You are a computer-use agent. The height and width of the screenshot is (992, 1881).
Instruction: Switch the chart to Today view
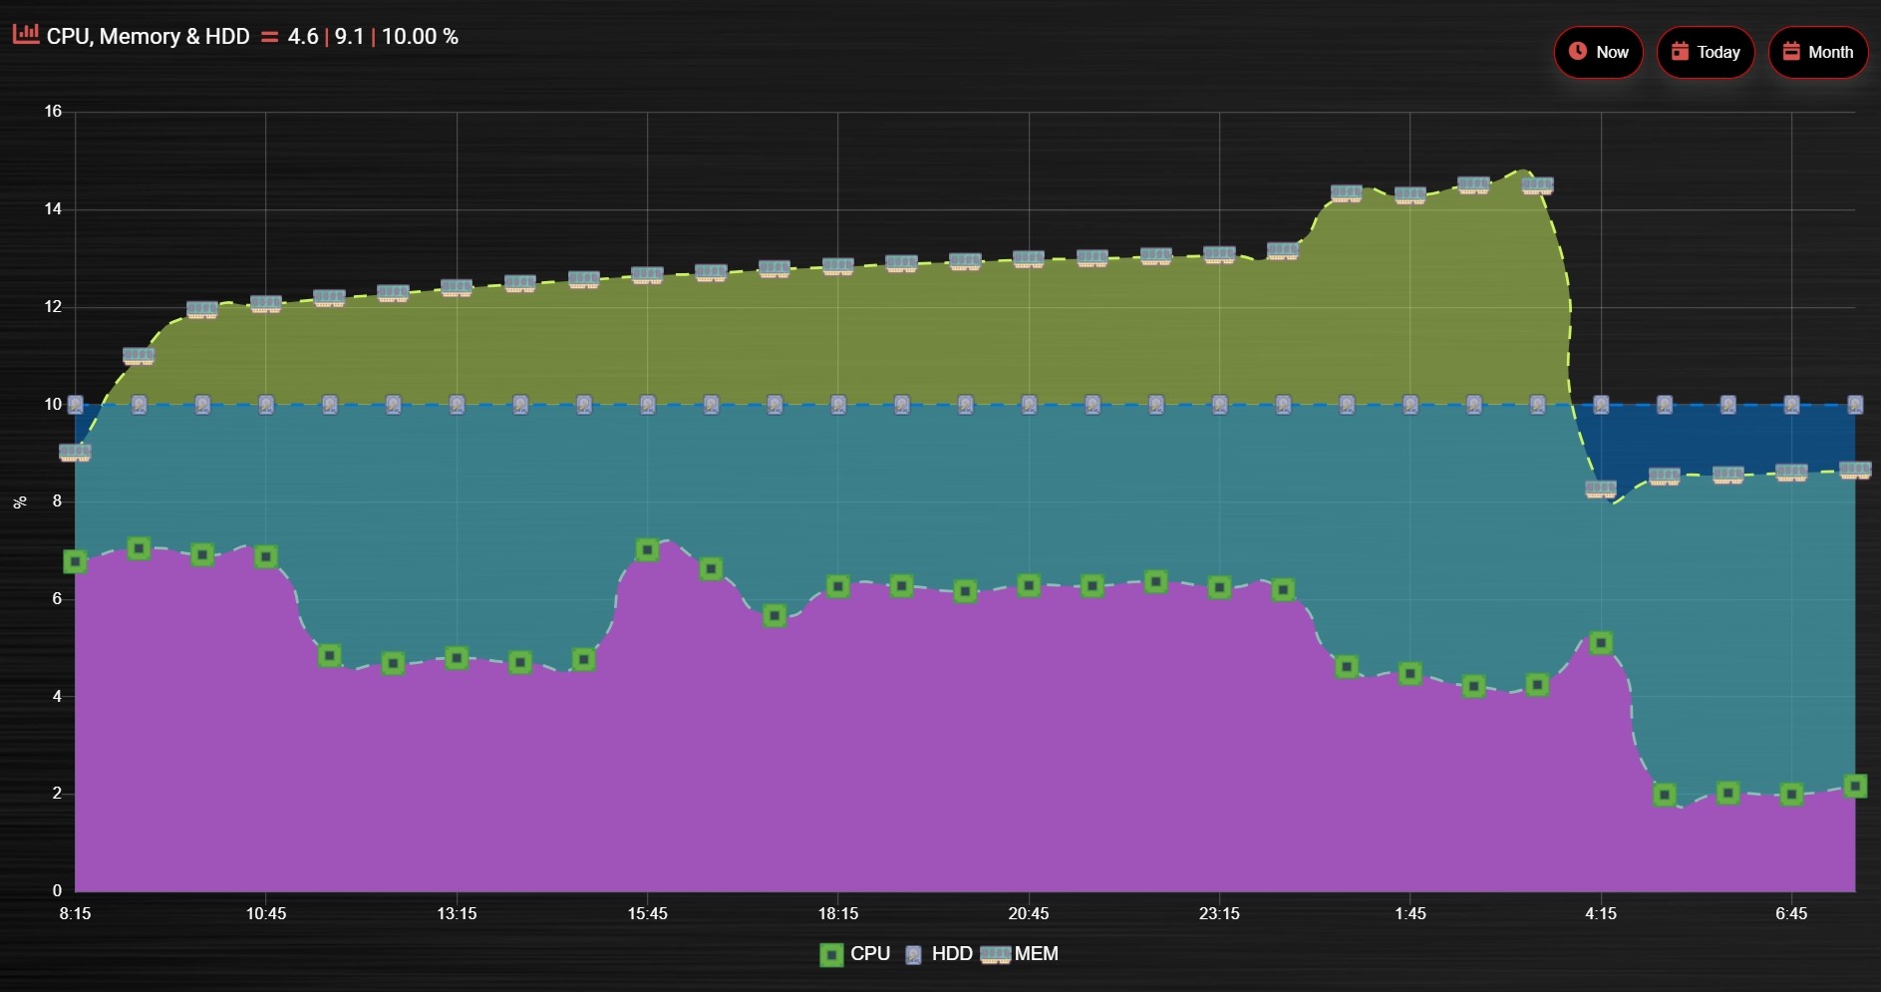[x=1705, y=52]
